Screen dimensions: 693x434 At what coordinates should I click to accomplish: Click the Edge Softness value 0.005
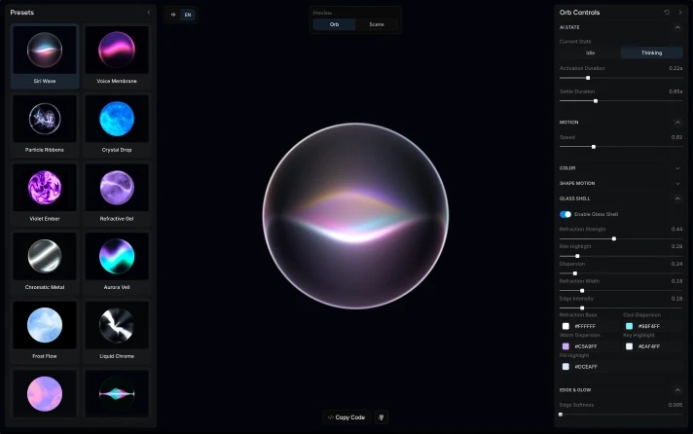tap(675, 405)
